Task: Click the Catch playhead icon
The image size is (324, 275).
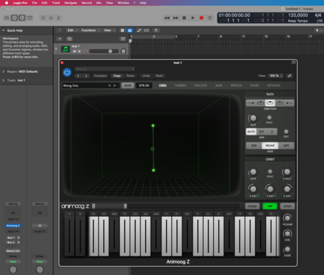Action: [156, 30]
